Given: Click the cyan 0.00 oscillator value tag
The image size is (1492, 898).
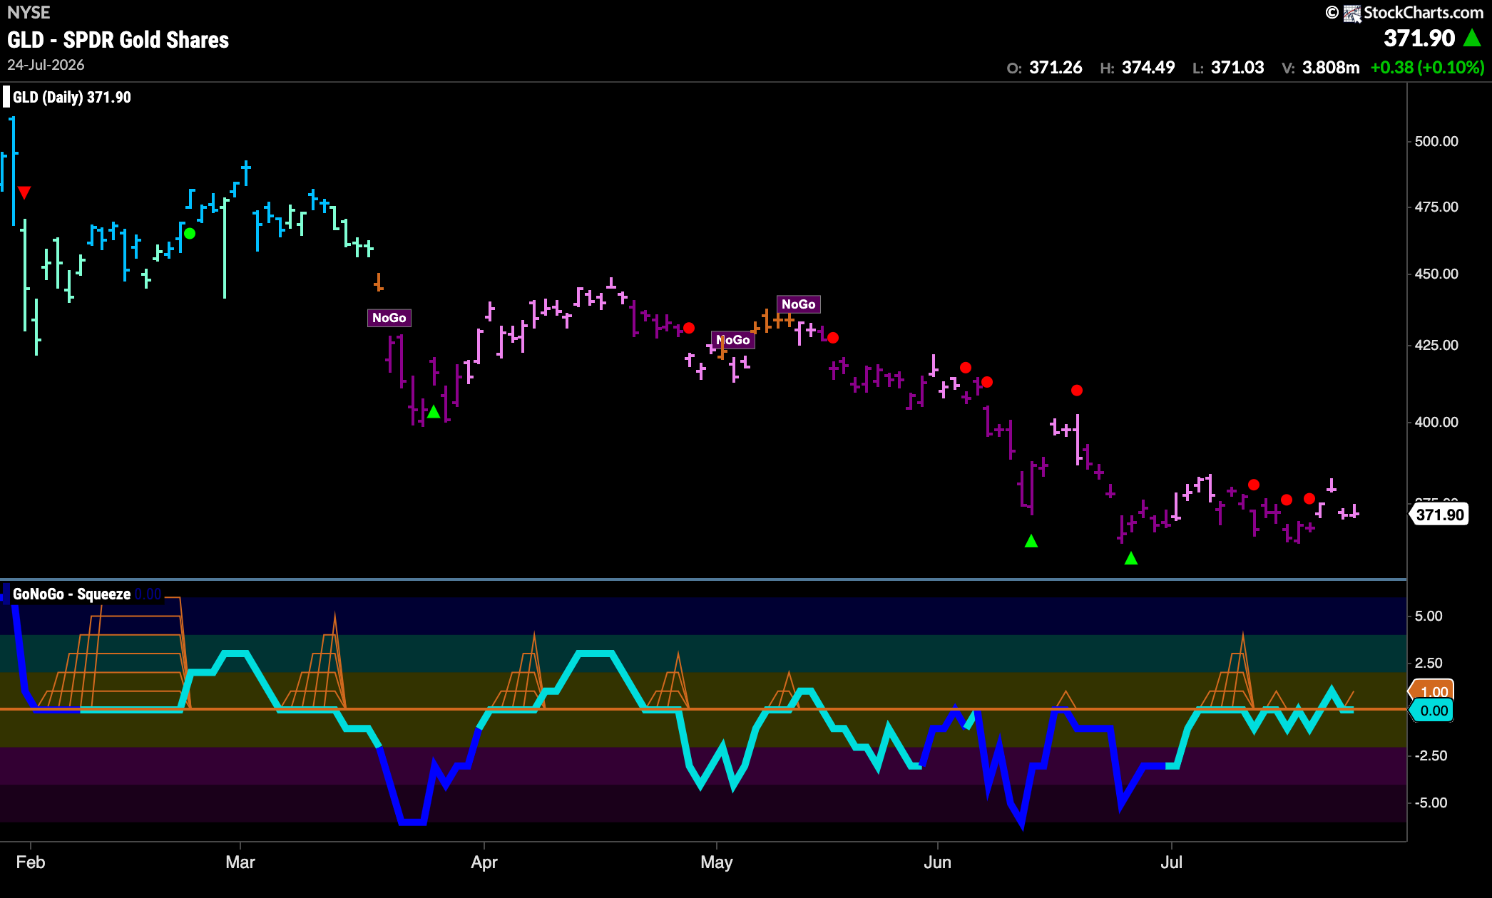Looking at the screenshot, I should [1432, 711].
